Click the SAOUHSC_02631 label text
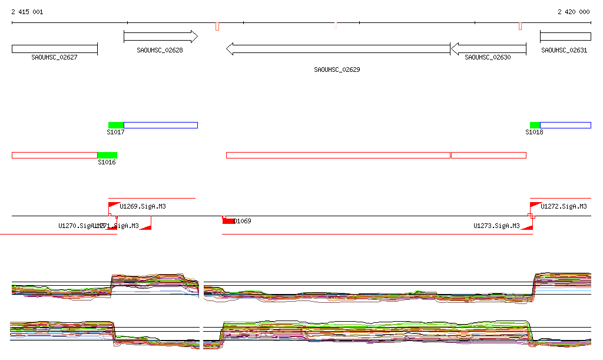This screenshot has width=603, height=360. pyautogui.click(x=564, y=51)
